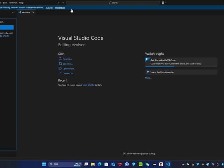
Task: Click the Editing evolved subtitle
Action: pos(72,45)
